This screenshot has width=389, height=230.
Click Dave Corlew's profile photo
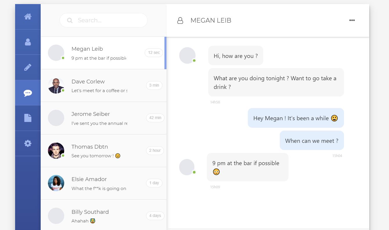[x=56, y=86]
